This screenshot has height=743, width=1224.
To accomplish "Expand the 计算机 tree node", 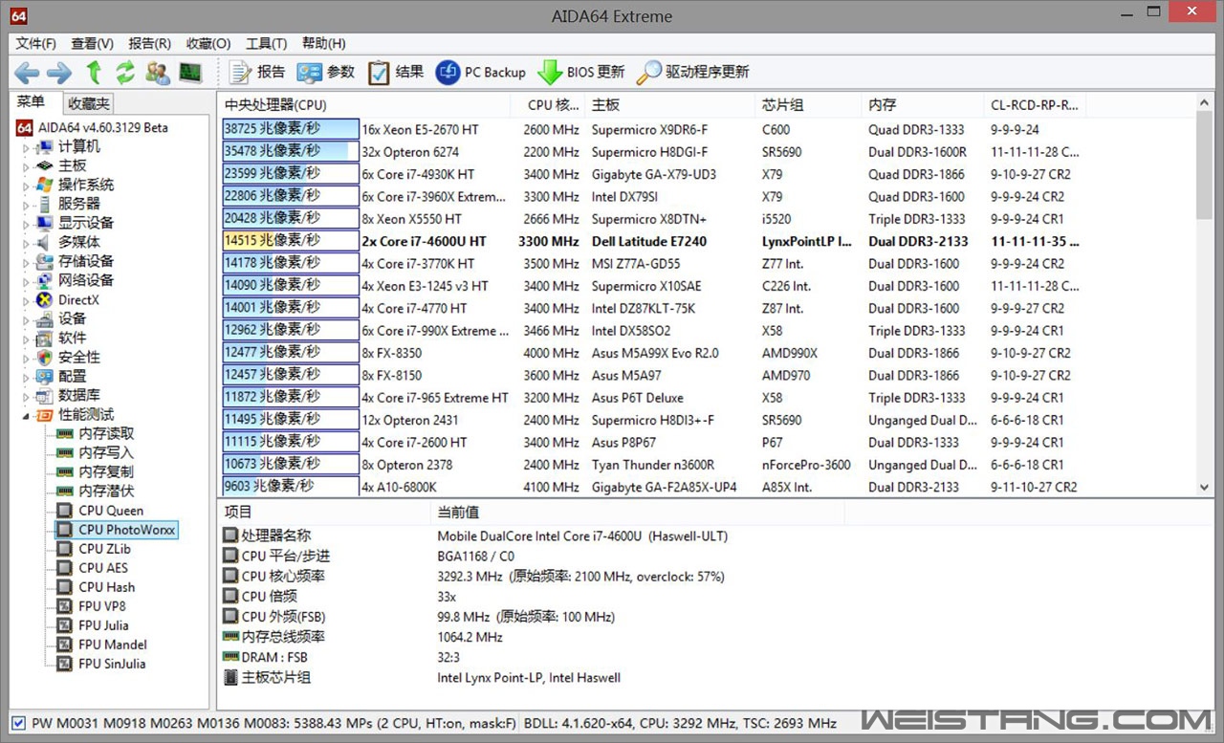I will pyautogui.click(x=27, y=147).
